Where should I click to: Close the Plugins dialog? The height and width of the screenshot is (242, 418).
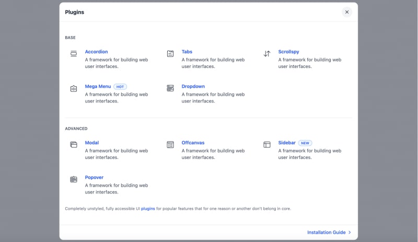[347, 12]
